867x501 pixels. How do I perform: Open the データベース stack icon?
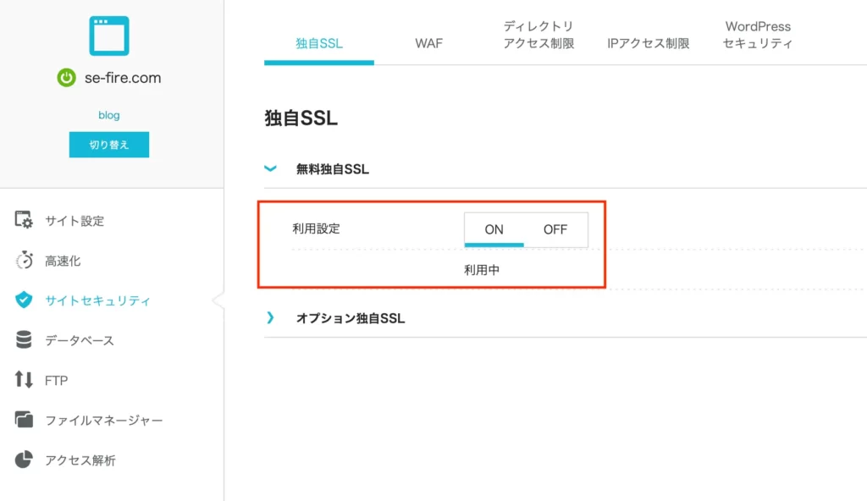(24, 339)
